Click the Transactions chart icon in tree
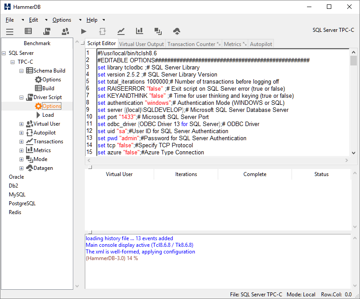Screen dimensions: 360x299 [x=30, y=141]
